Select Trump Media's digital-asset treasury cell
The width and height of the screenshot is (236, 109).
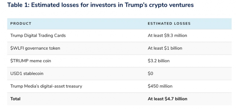tap(46, 86)
